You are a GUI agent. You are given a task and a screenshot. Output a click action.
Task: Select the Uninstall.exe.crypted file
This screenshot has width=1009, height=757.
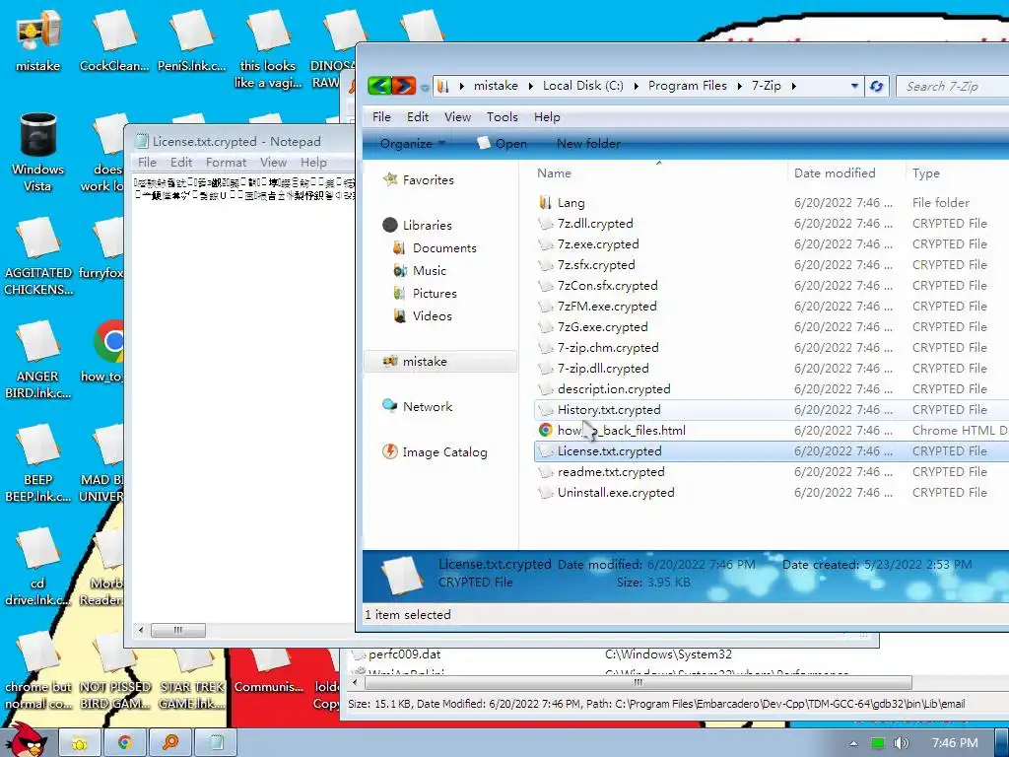616,493
